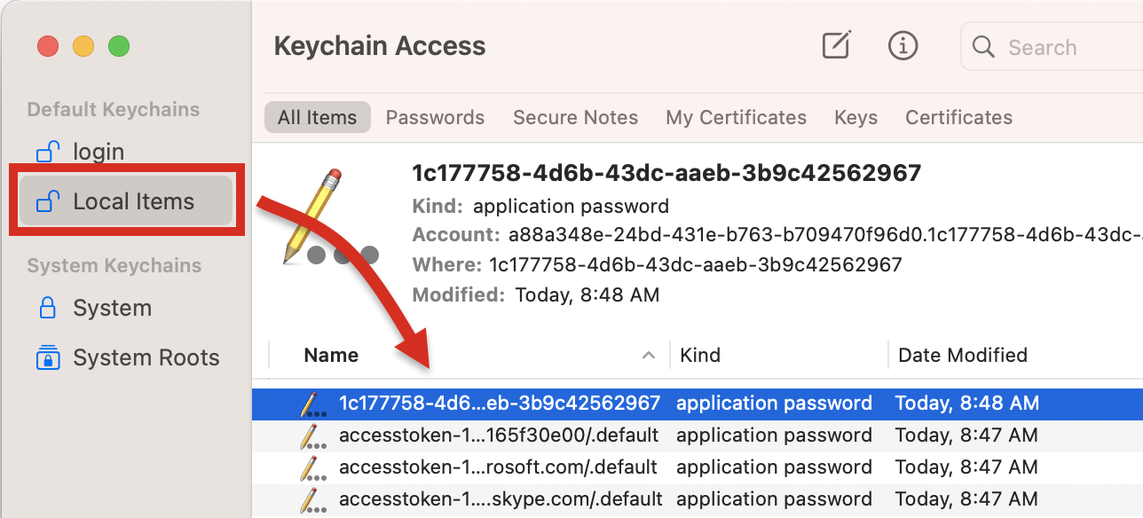
Task: Click the compose new keychain item icon
Action: pos(836,45)
